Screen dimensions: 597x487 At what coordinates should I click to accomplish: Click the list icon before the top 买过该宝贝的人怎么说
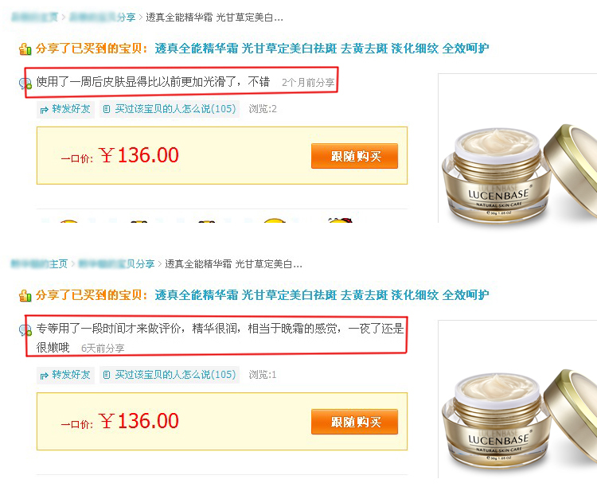[107, 109]
